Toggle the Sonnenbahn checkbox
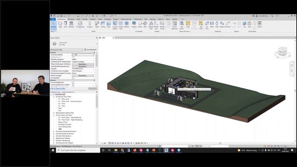The image size is (297, 167). [x=73, y=78]
